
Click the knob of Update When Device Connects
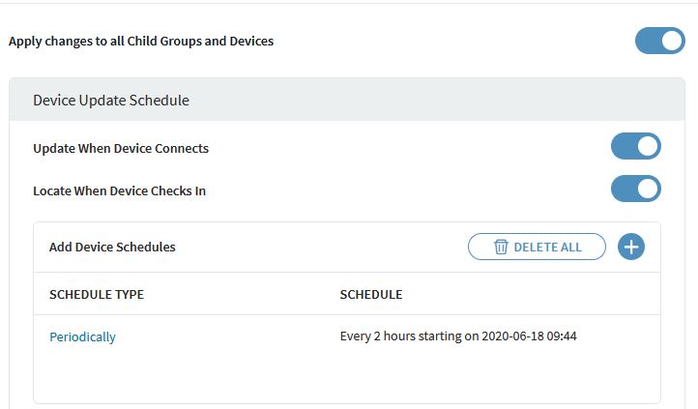point(648,147)
